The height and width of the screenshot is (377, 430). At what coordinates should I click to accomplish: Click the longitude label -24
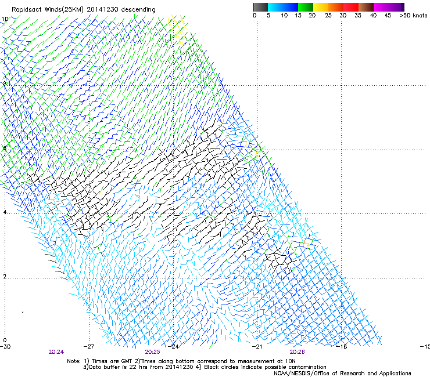173,346
